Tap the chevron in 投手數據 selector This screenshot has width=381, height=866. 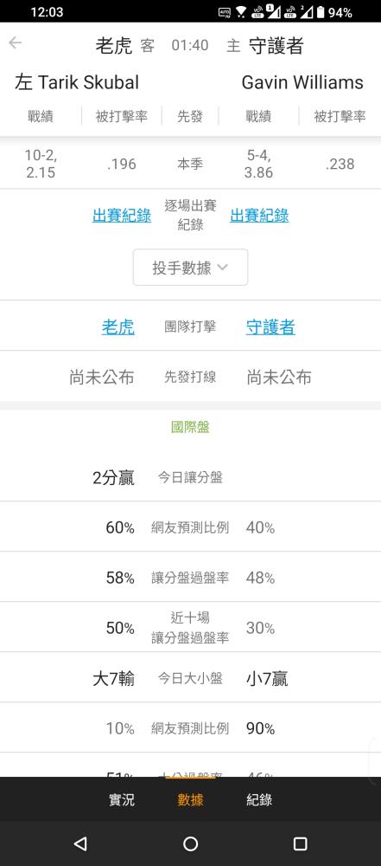click(x=222, y=268)
